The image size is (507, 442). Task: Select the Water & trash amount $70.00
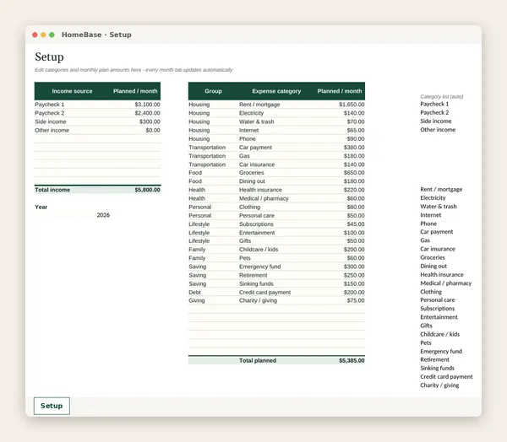tap(356, 121)
